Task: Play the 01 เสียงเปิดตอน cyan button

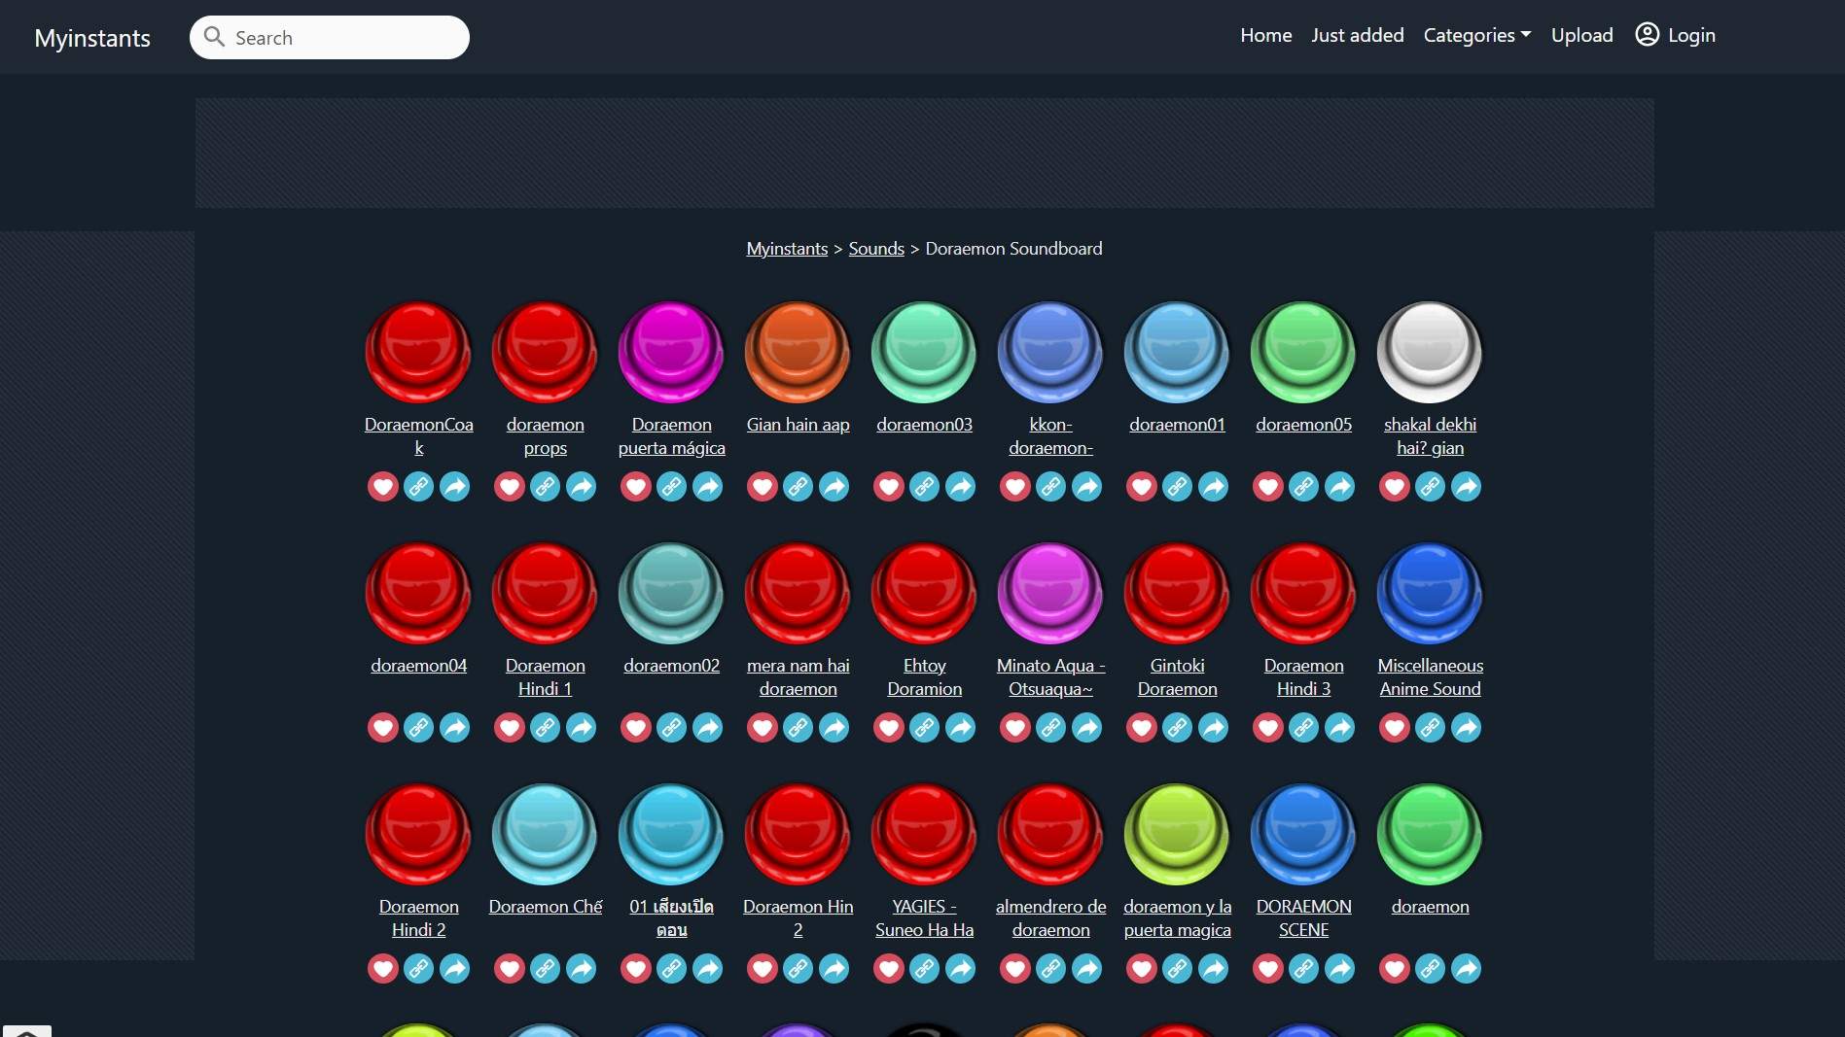Action: point(671,834)
